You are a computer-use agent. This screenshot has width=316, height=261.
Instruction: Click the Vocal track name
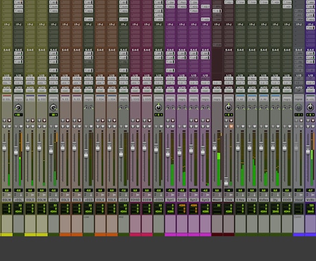[x=299, y=200]
